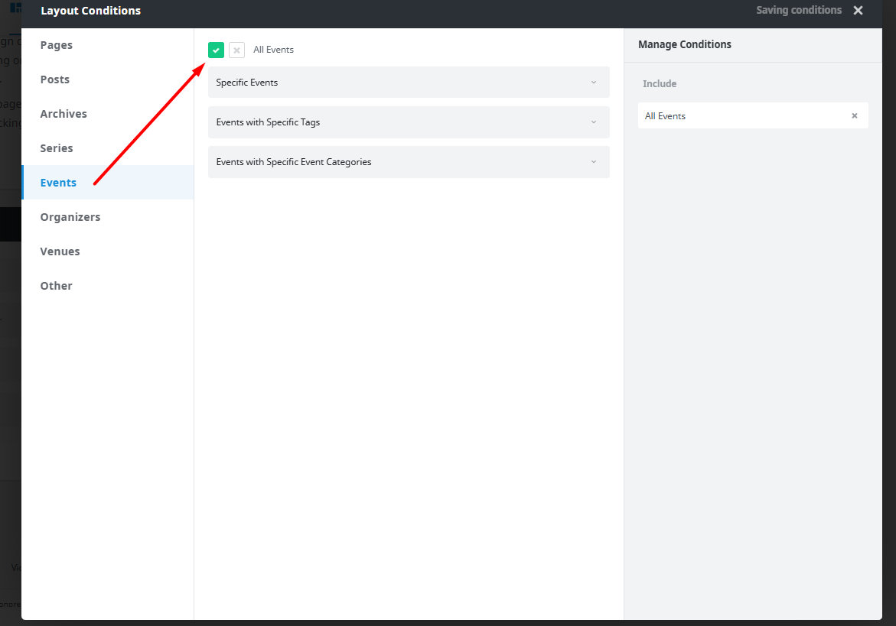Expand Events with Specific Tags
896x626 pixels.
tap(409, 122)
